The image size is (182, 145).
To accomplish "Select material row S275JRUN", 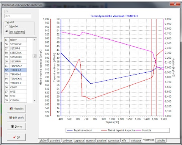I will 16,61.
